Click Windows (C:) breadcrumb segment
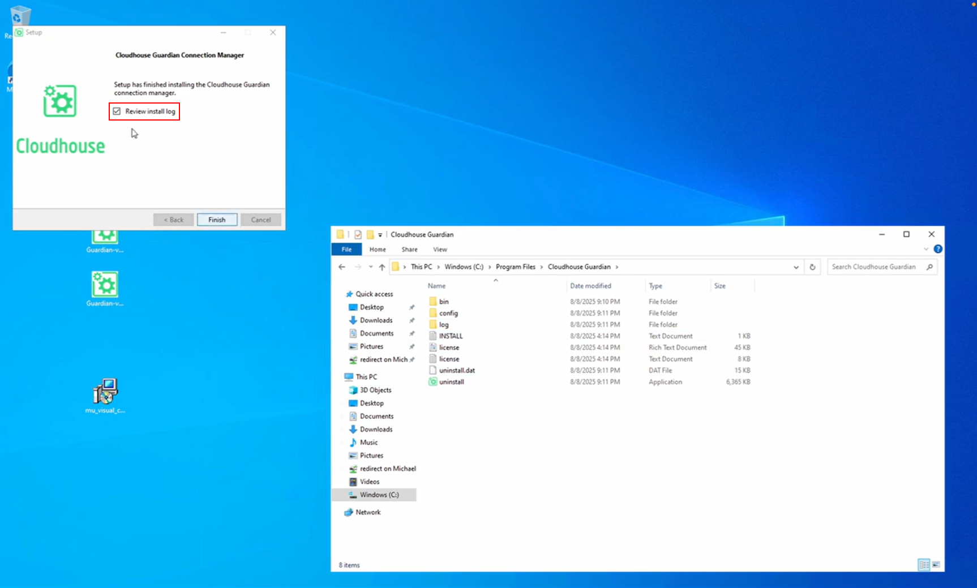The width and height of the screenshot is (977, 588). coord(464,267)
